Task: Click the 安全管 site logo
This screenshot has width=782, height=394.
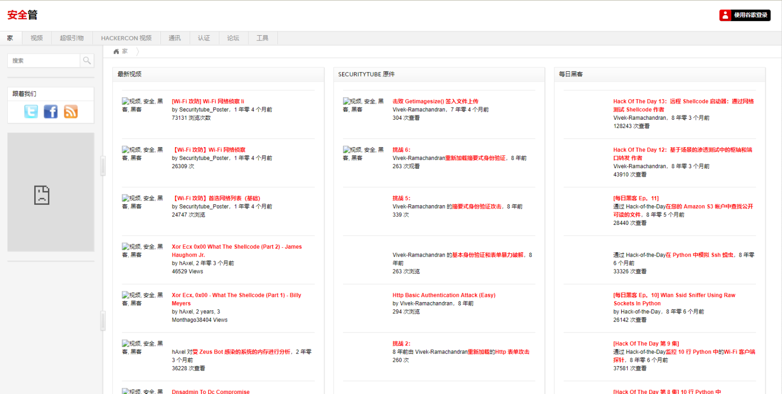Action: (22, 15)
